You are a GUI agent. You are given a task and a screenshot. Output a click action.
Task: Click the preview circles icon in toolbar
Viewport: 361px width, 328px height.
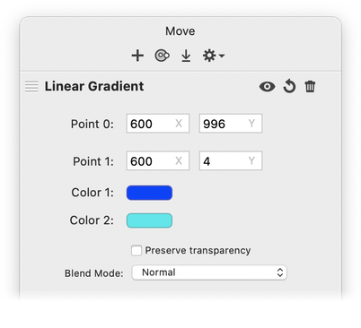point(162,56)
